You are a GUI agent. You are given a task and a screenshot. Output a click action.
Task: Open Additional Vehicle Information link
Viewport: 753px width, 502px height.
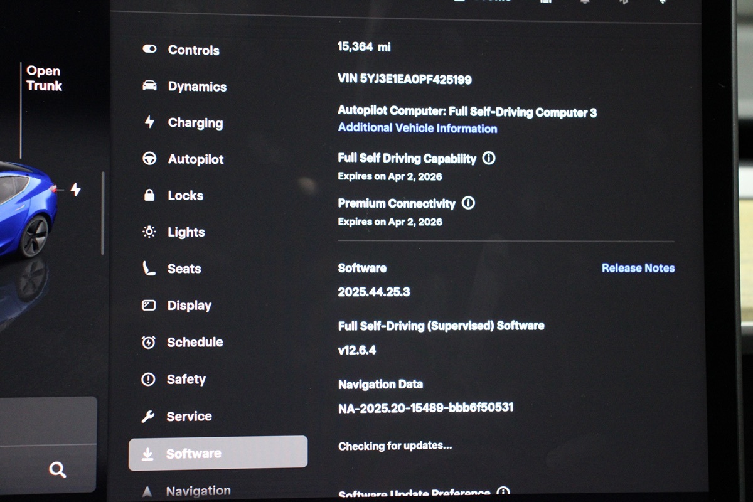(417, 128)
